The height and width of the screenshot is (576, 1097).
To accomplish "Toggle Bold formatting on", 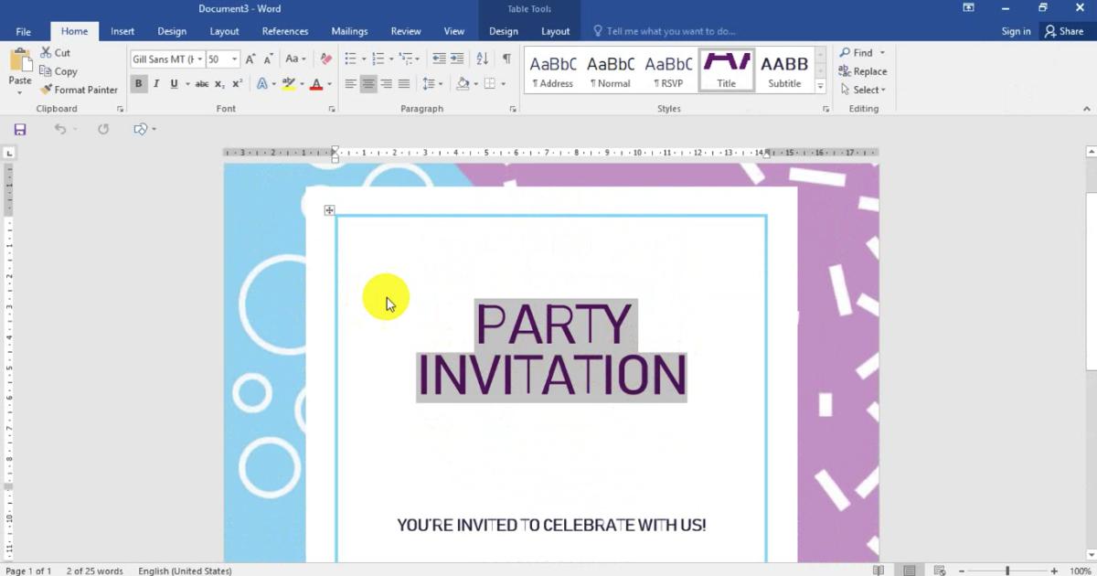I will (x=138, y=84).
